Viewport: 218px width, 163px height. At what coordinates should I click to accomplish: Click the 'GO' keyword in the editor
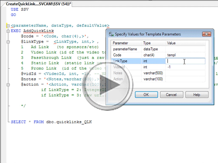pos(14,15)
